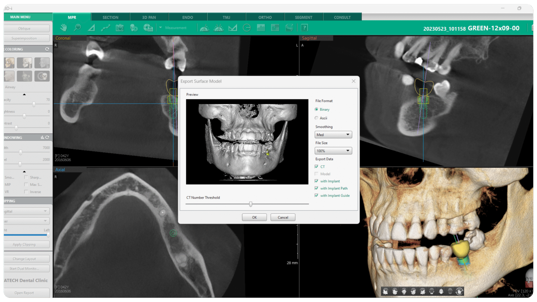Select the magnifier zoom tool
This screenshot has width=537, height=302.
coord(77,28)
